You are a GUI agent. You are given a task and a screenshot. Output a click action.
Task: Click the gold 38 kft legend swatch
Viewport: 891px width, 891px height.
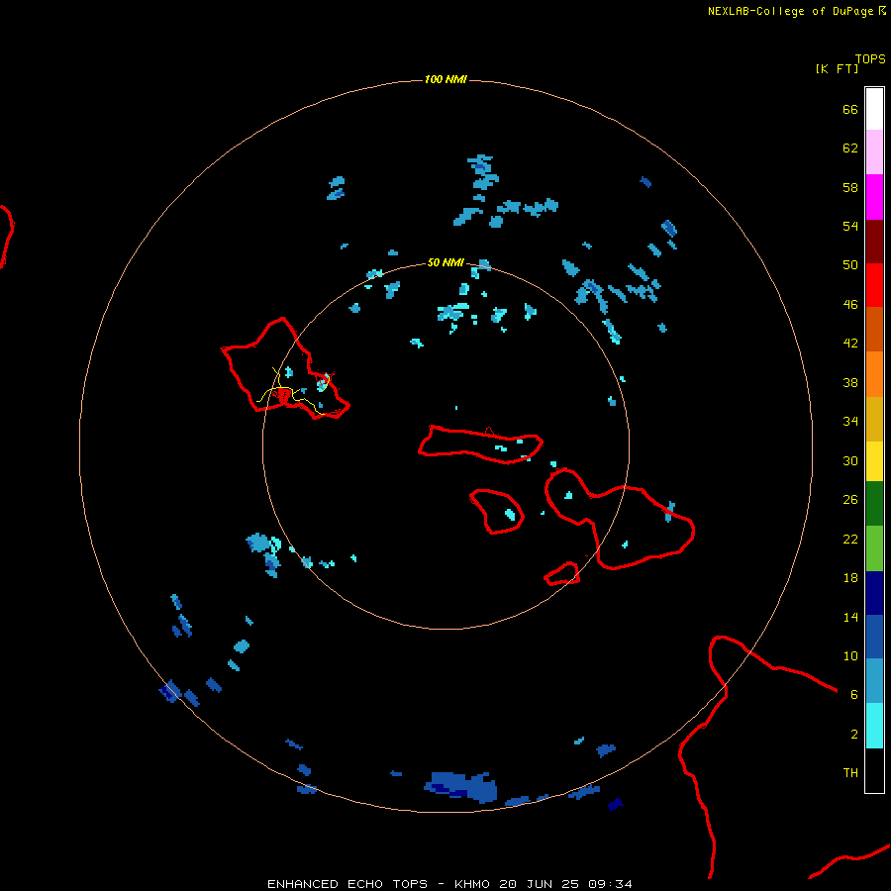click(874, 419)
